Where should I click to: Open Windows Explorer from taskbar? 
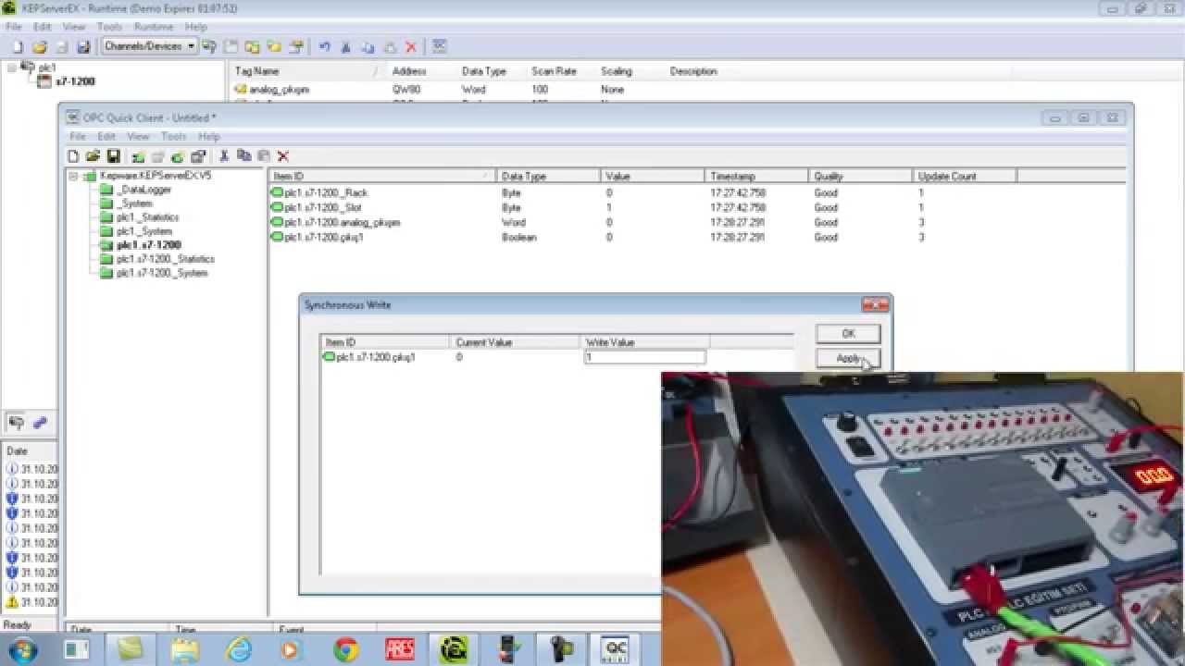click(185, 649)
